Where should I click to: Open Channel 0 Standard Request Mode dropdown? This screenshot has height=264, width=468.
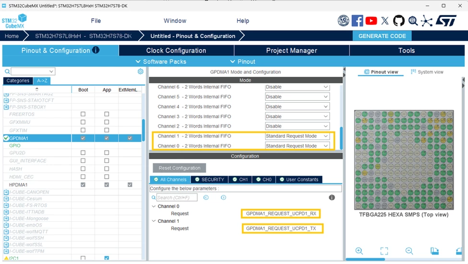coord(297,146)
